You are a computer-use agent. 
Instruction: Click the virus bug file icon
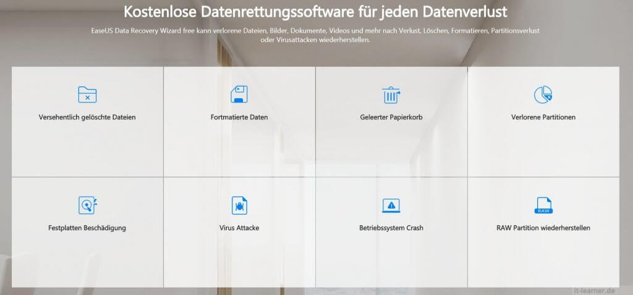tap(239, 206)
